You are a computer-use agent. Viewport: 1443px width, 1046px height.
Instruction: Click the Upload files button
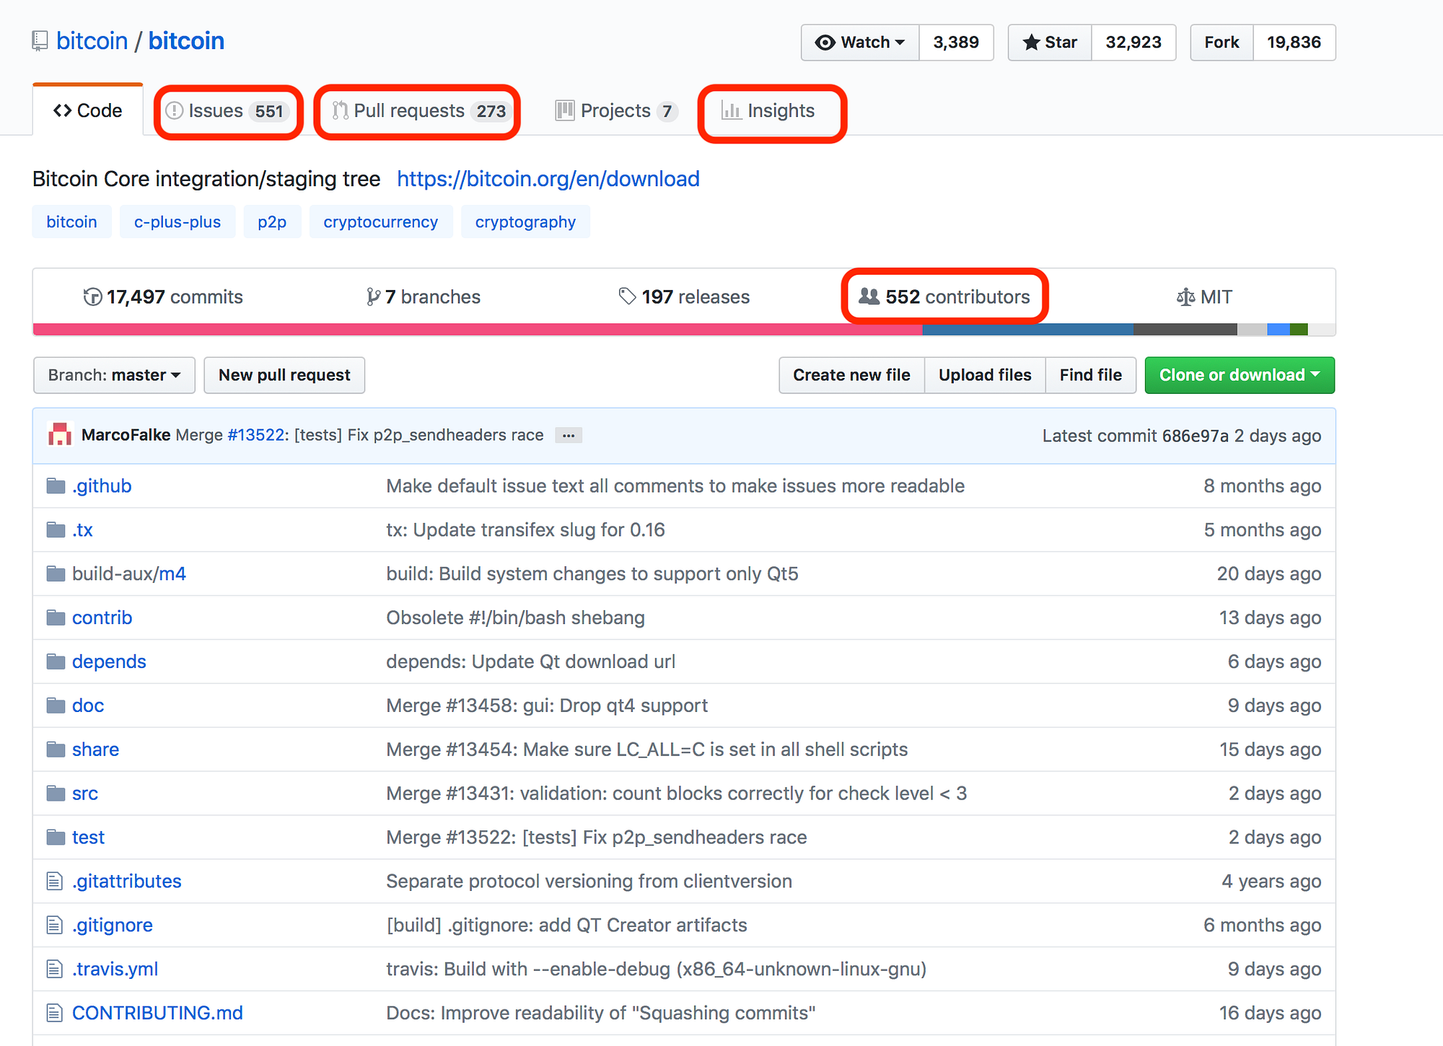point(985,376)
